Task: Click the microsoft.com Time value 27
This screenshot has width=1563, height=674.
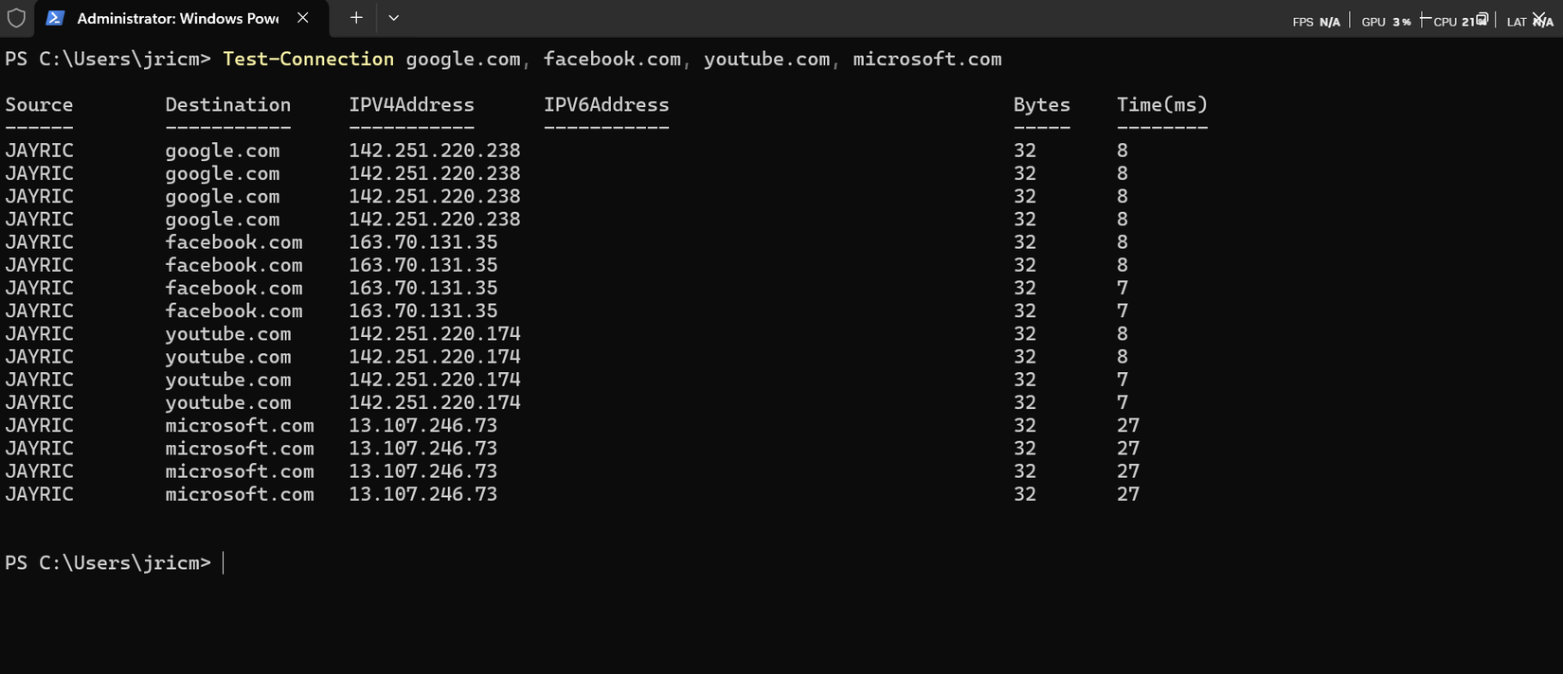Action: [1127, 426]
